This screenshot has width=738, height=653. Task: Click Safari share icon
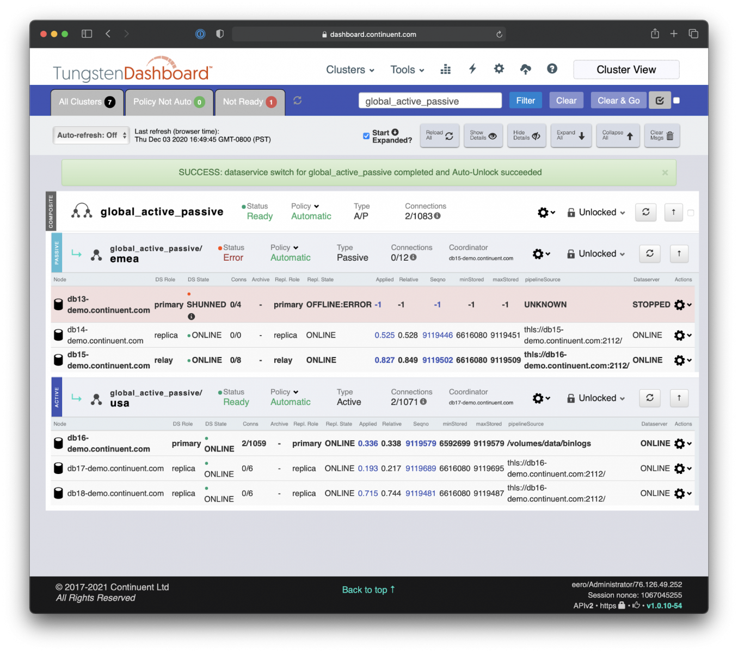click(x=655, y=34)
